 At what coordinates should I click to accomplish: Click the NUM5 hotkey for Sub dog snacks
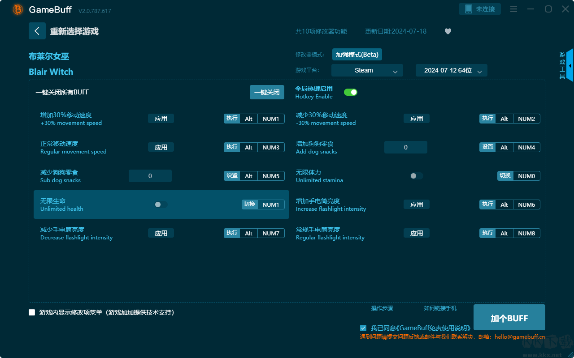pos(271,176)
